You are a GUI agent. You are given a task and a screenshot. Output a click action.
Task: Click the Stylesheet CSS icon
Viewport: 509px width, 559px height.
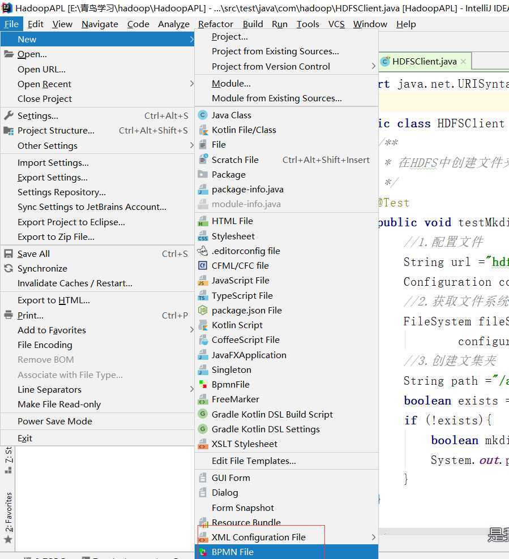coord(203,236)
